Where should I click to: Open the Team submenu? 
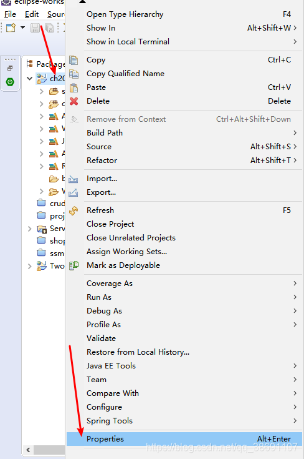(184, 380)
